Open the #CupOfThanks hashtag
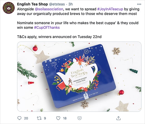 [x=47, y=27]
